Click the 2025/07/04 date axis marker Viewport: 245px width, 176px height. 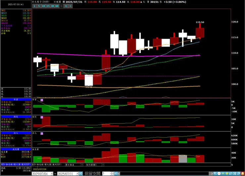[39, 169]
